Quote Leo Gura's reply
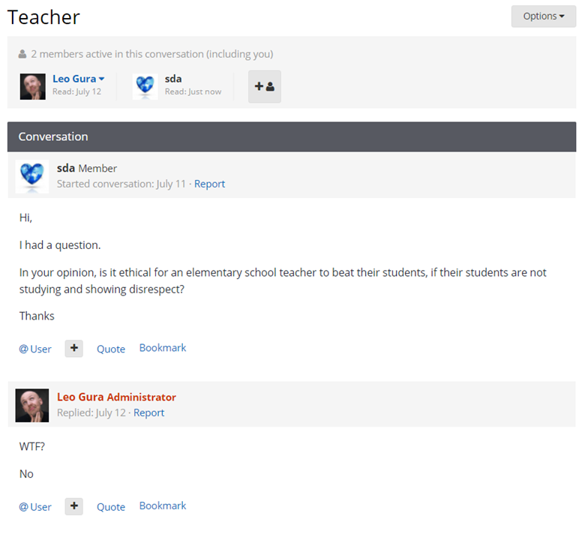585x534 pixels. (111, 507)
